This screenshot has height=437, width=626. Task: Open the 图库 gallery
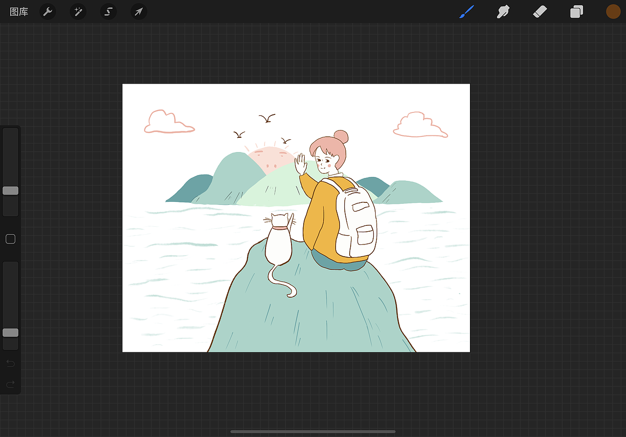[x=19, y=12]
